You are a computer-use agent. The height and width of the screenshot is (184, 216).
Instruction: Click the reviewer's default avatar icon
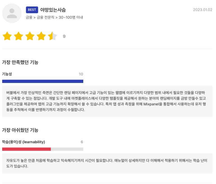pos(12,13)
